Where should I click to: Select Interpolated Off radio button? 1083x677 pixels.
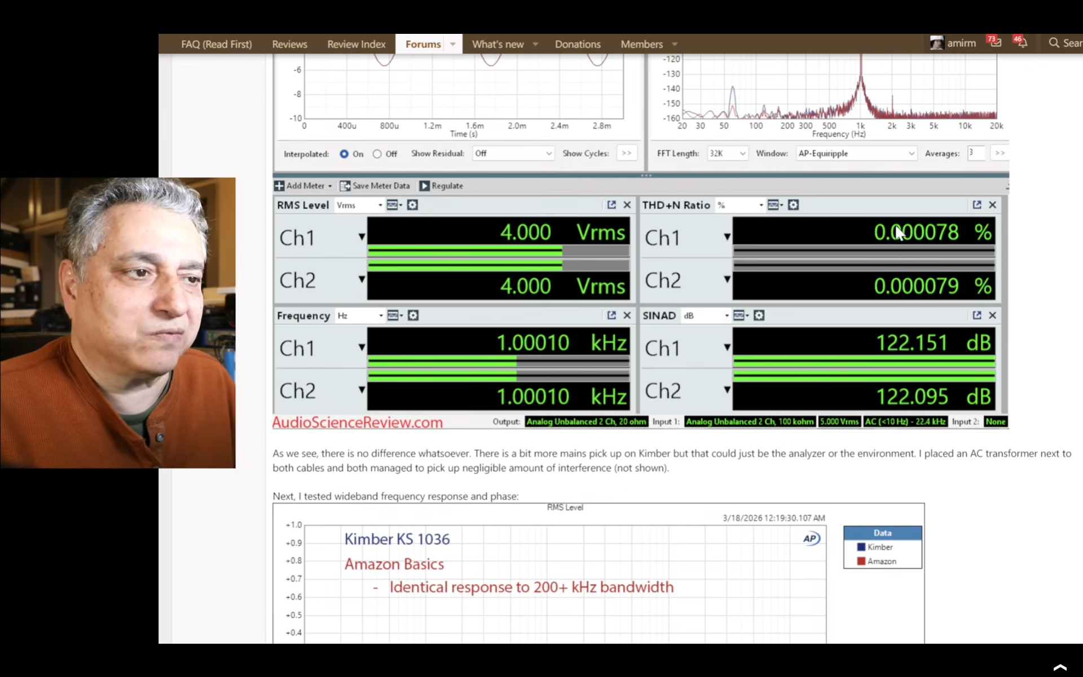coord(378,153)
